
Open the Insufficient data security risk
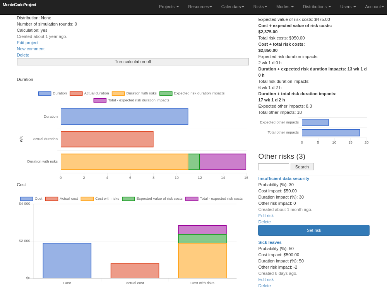coord(284,178)
